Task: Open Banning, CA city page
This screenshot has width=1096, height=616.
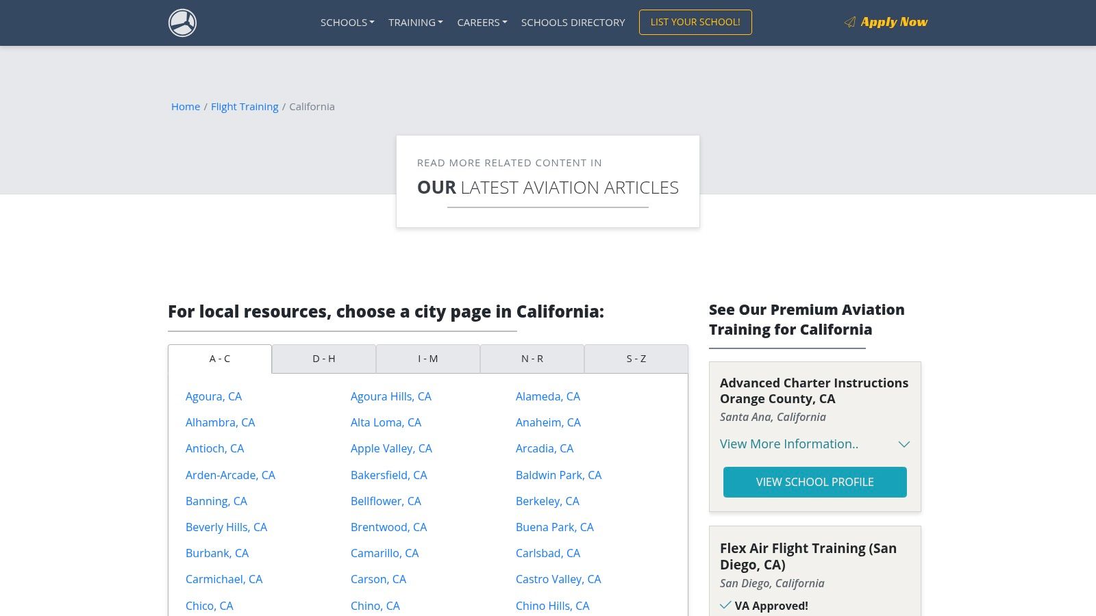Action: 216,501
